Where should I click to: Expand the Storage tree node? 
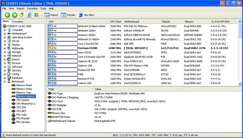(x=5, y=52)
